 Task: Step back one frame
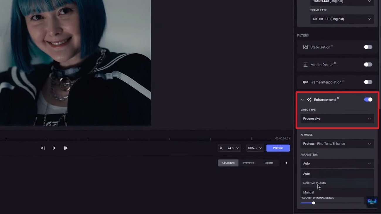pyautogui.click(x=42, y=148)
